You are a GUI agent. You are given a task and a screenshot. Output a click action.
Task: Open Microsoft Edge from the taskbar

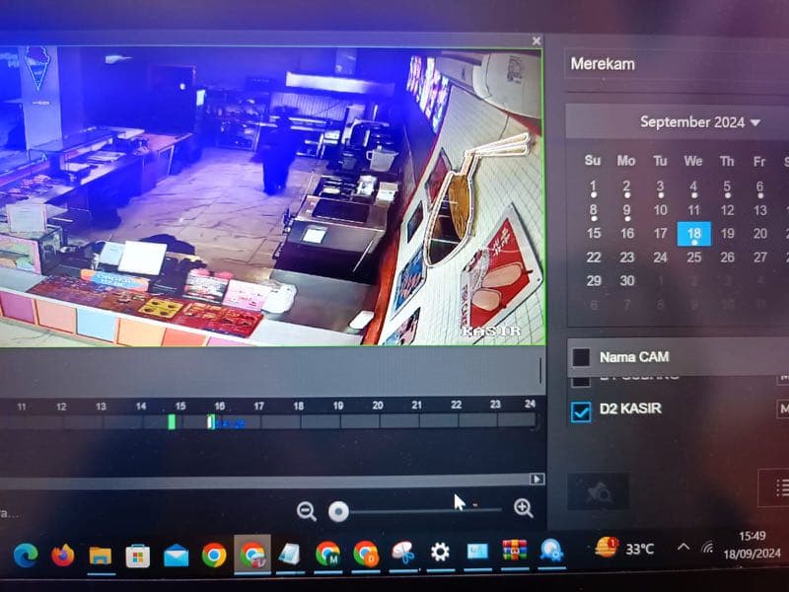(26, 555)
